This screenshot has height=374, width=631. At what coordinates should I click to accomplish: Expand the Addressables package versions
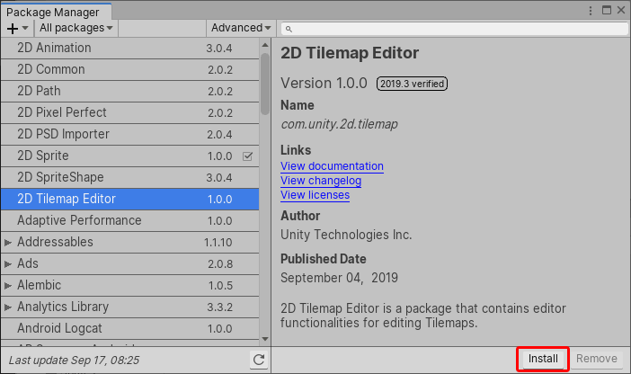(x=8, y=242)
